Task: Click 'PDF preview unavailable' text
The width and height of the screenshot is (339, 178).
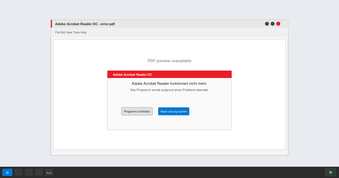Action: click(x=169, y=61)
